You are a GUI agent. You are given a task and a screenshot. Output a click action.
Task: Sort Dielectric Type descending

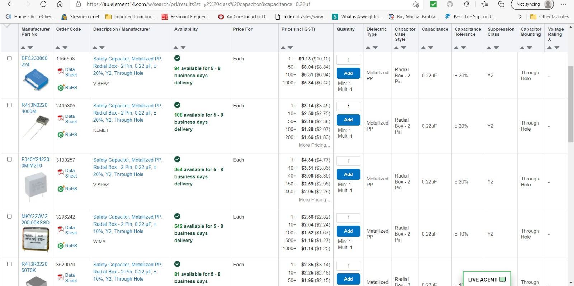[375, 48]
